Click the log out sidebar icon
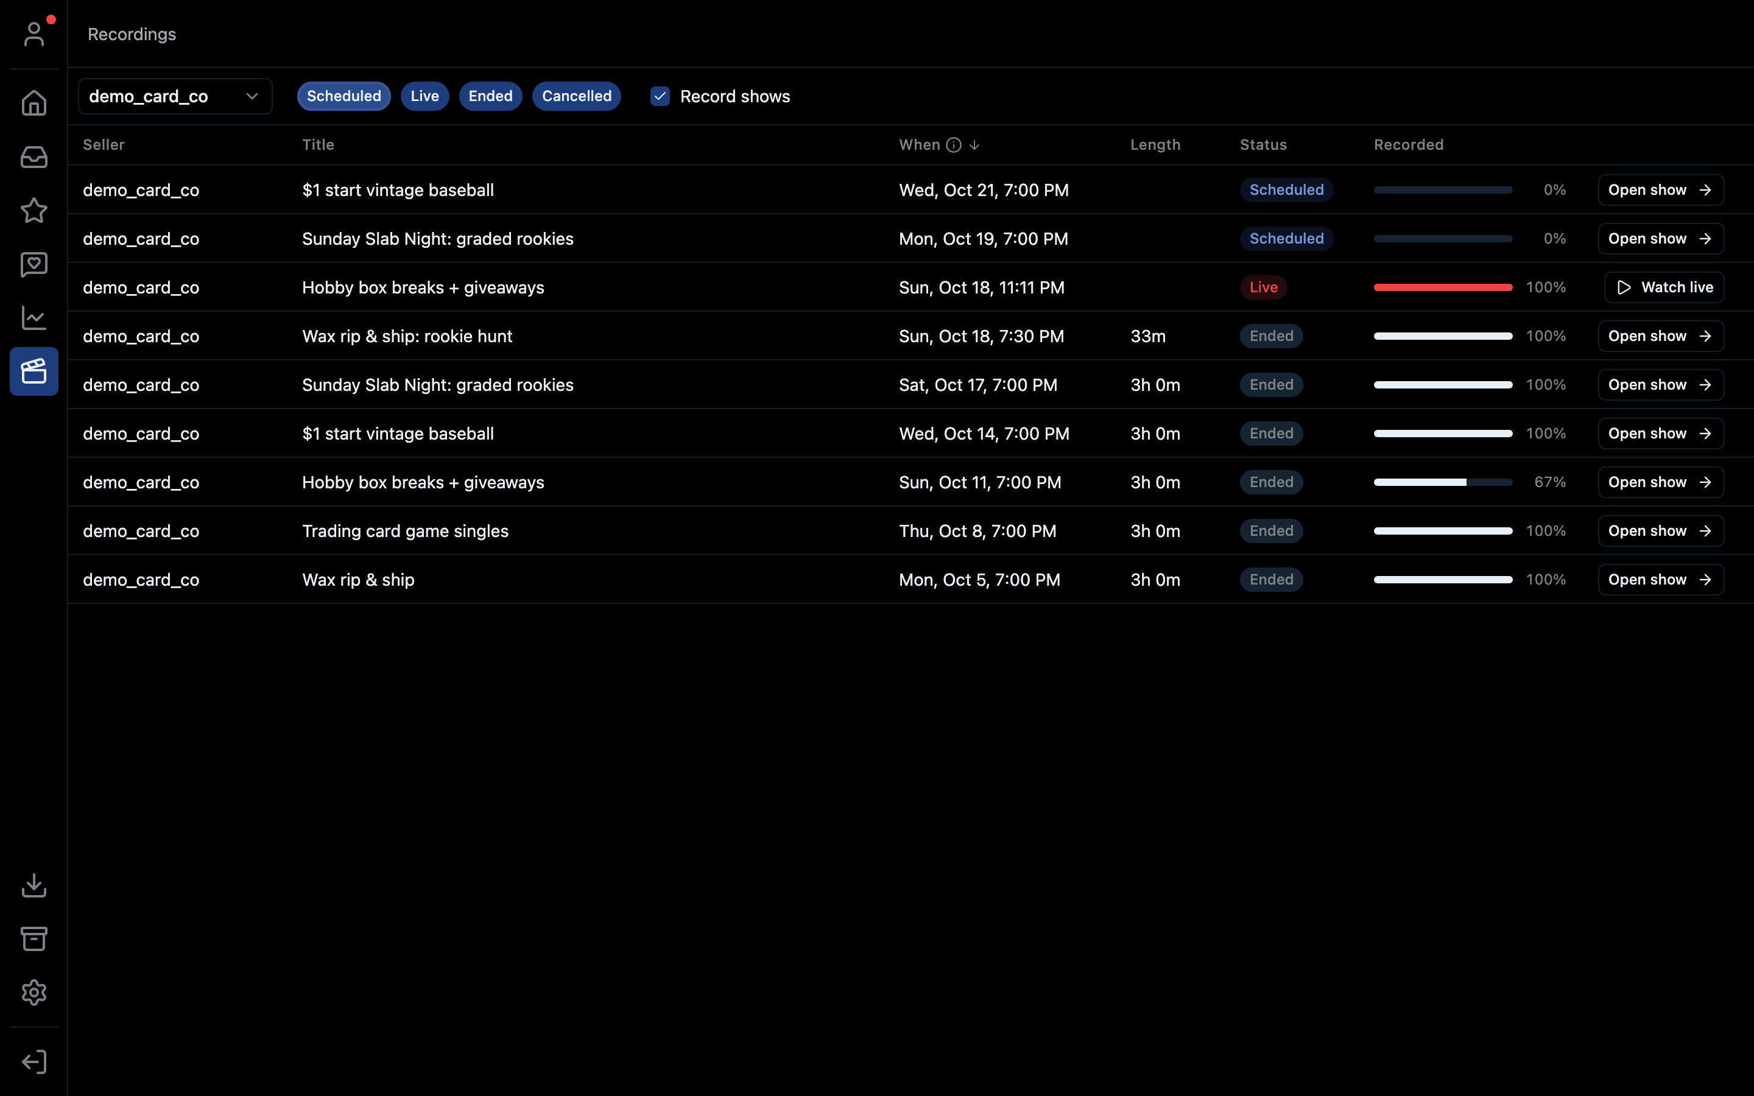Screen dimensions: 1754x1096 34,1062
